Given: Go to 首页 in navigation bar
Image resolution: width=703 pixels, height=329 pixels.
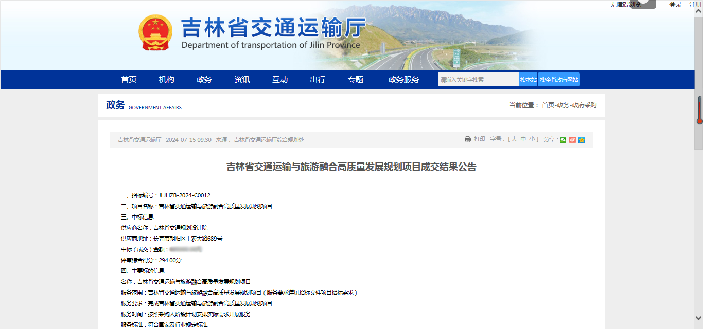Looking at the screenshot, I should (129, 79).
